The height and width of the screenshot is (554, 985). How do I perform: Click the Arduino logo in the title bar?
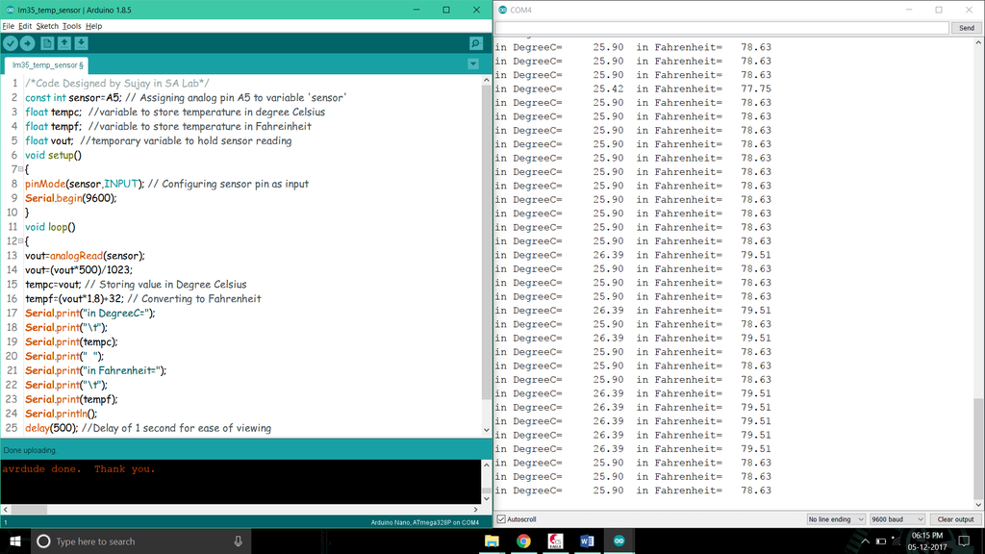pos(10,10)
